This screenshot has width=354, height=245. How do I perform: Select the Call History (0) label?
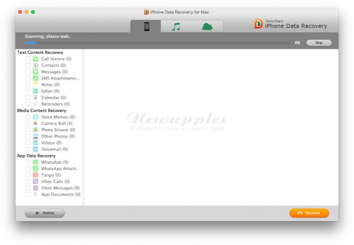pyautogui.click(x=56, y=59)
